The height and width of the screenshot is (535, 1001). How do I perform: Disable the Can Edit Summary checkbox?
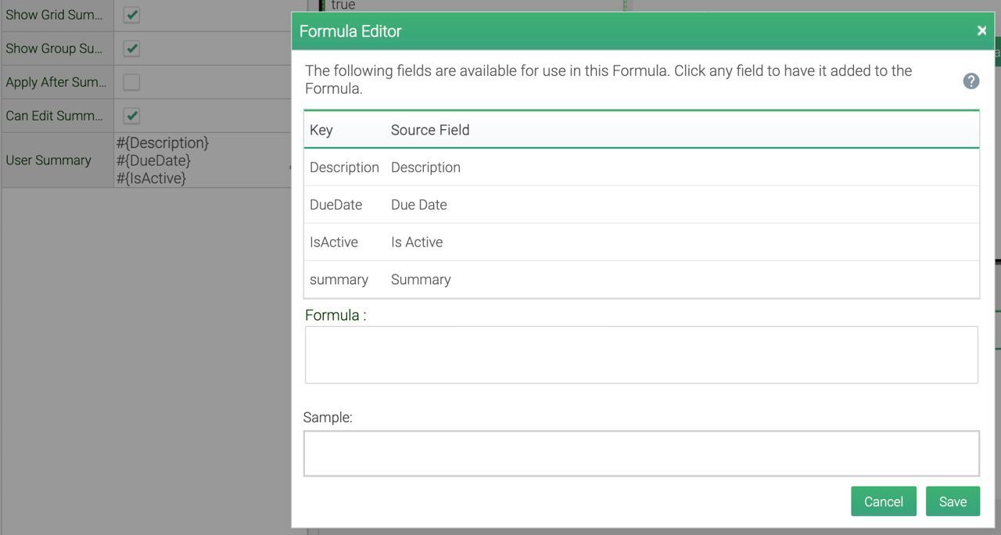click(x=132, y=116)
